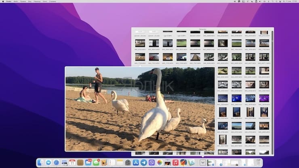Click the swan beach video preview
The width and height of the screenshot is (299, 168).
(140, 109)
